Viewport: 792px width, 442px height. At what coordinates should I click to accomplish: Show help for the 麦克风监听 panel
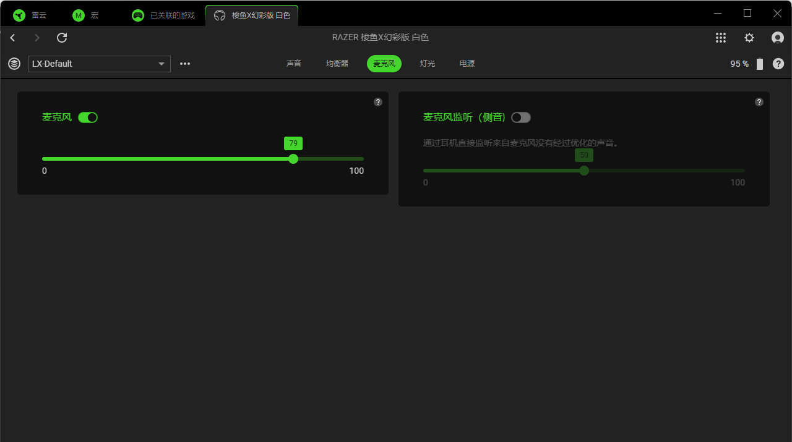point(759,102)
